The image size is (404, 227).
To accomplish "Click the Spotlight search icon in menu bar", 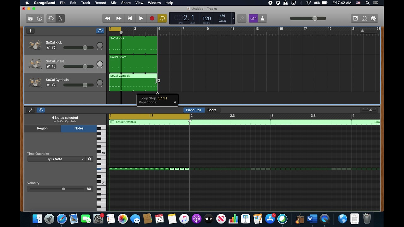I will (x=368, y=3).
